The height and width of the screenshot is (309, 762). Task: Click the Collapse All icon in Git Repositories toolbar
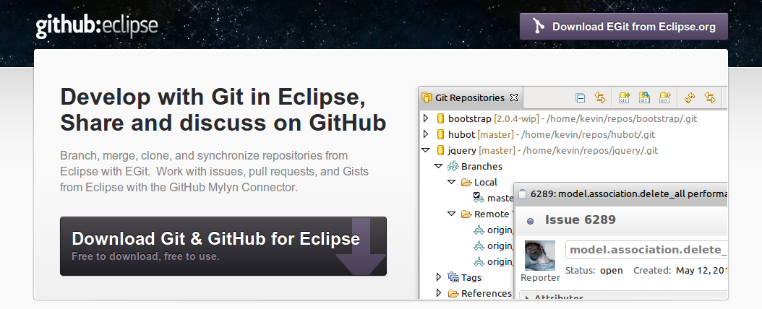580,97
